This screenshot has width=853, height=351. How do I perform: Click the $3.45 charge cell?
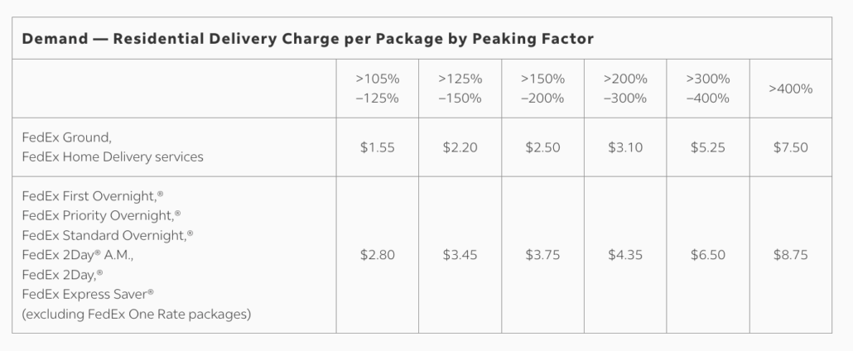pyautogui.click(x=460, y=255)
